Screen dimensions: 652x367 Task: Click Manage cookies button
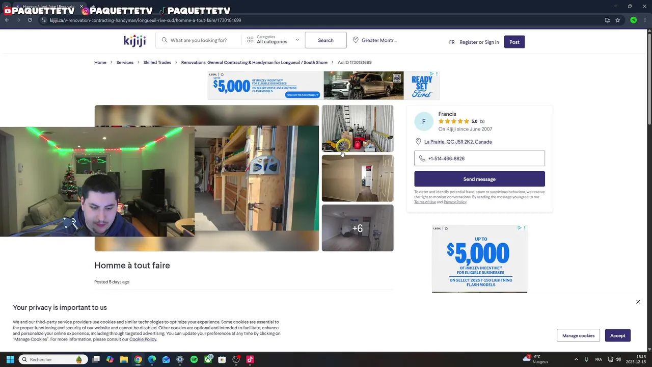(x=578, y=335)
